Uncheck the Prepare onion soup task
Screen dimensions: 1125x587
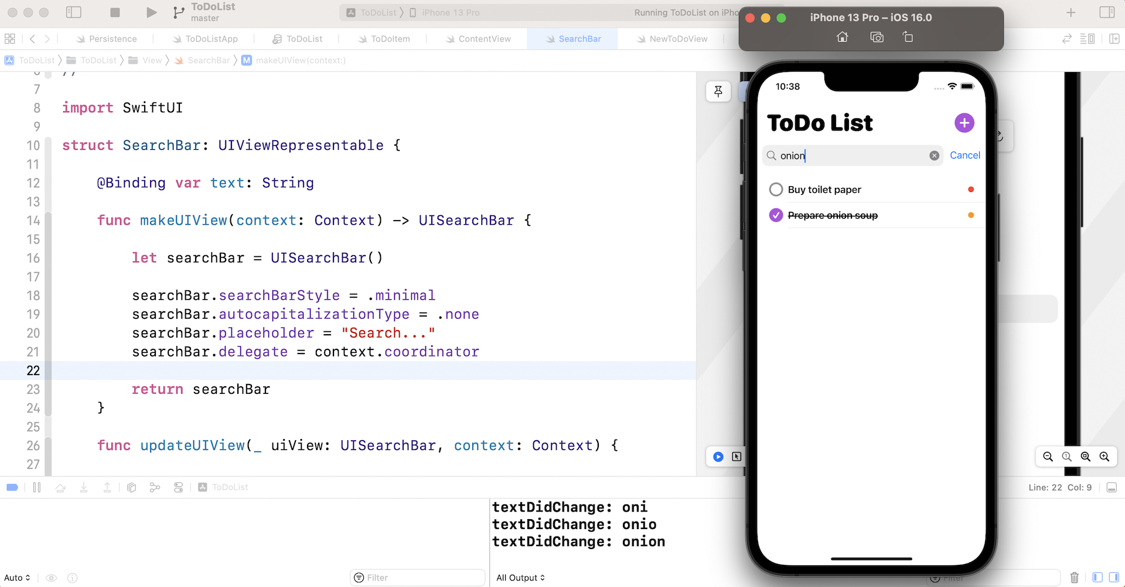776,215
